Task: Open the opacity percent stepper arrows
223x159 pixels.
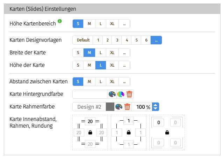Action: pos(156,107)
